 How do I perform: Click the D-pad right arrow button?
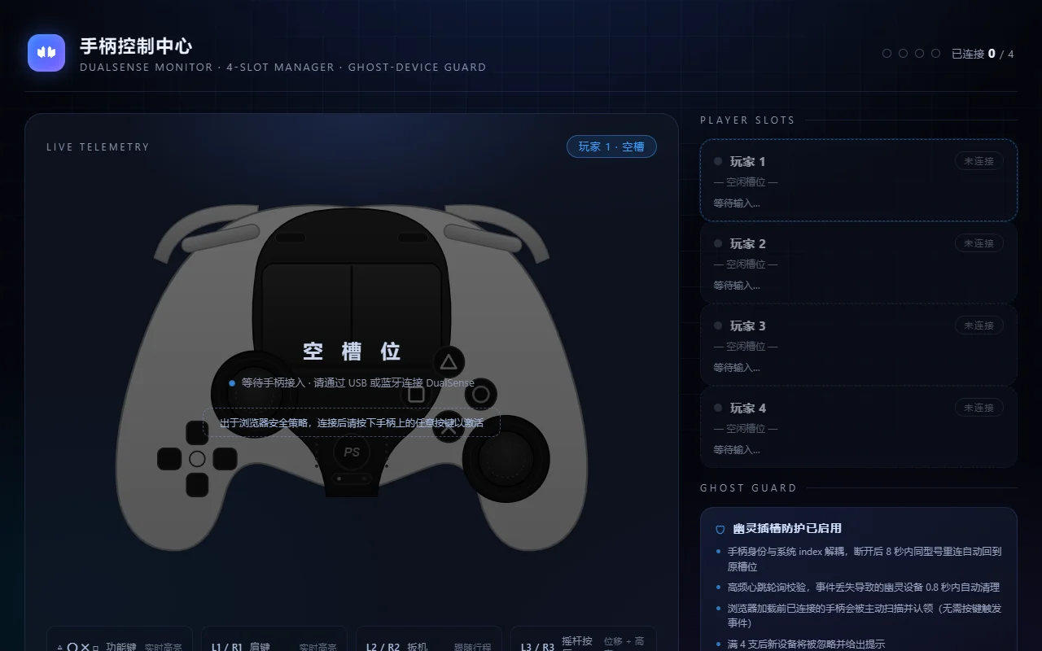point(225,459)
